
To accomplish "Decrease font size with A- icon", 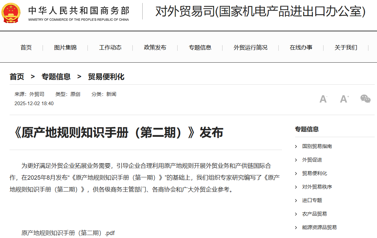I will pyautogui.click(x=323, y=99).
